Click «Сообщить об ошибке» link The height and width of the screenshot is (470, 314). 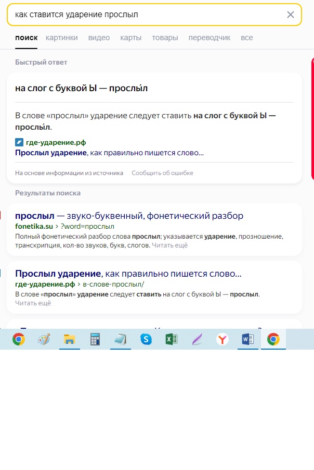[162, 173]
